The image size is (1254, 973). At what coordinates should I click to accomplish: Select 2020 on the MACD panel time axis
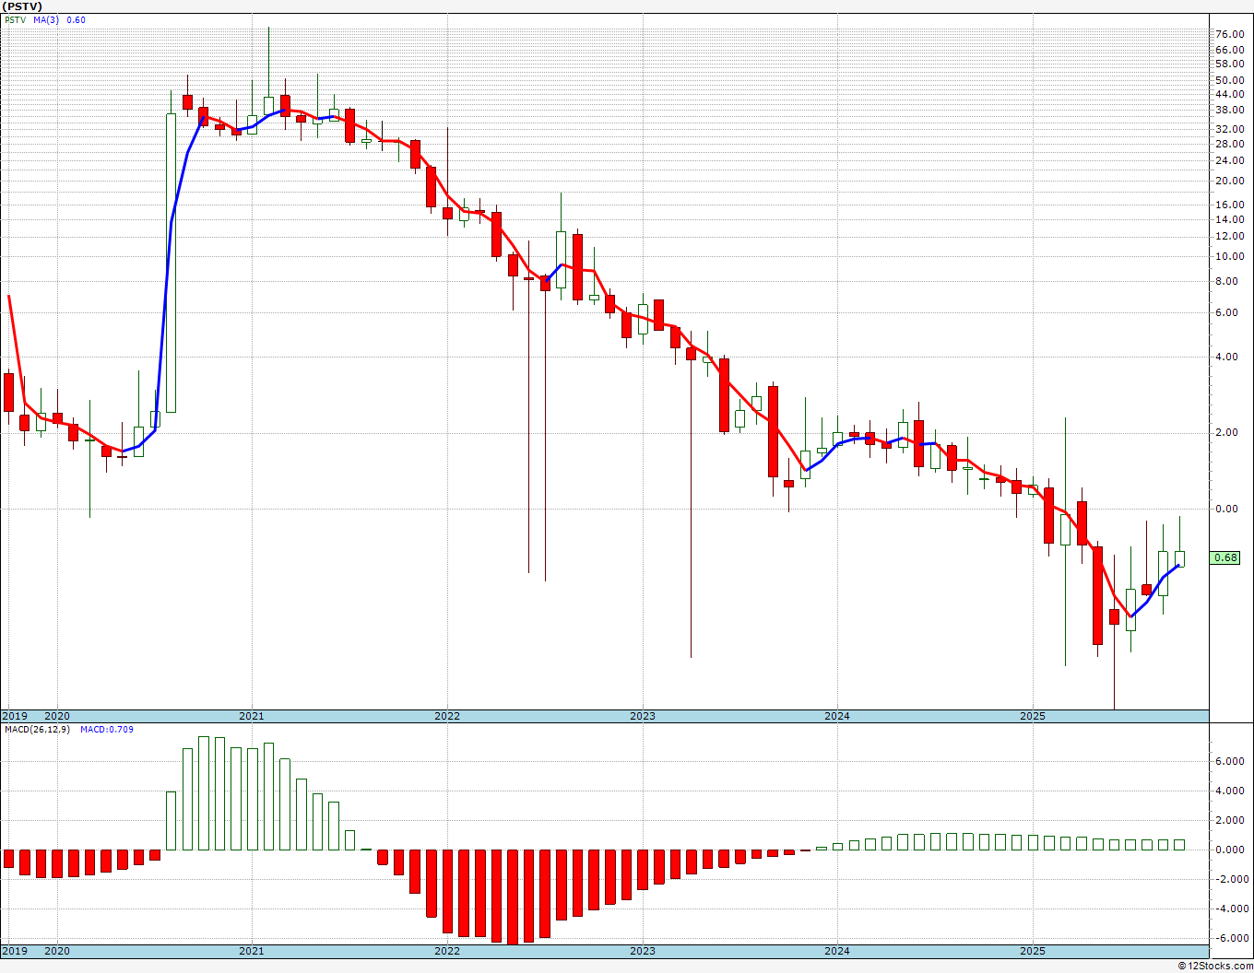(57, 951)
